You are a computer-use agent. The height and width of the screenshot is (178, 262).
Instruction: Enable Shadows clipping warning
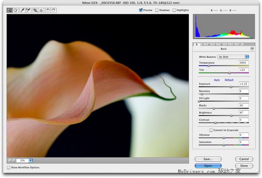[x=157, y=10]
